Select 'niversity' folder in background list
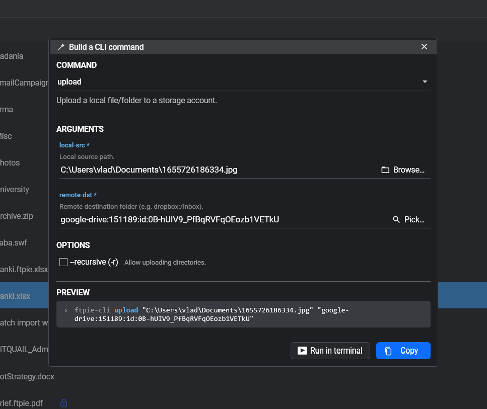 (15, 190)
